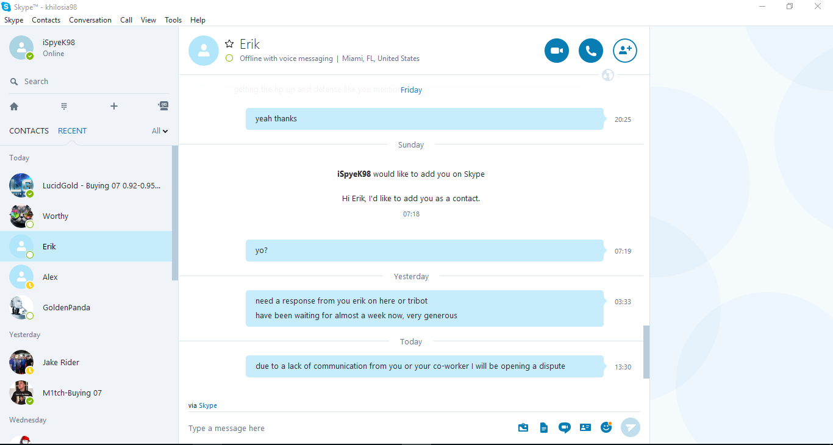
Task: Open the Home icon in sidebar
Action: [x=14, y=106]
